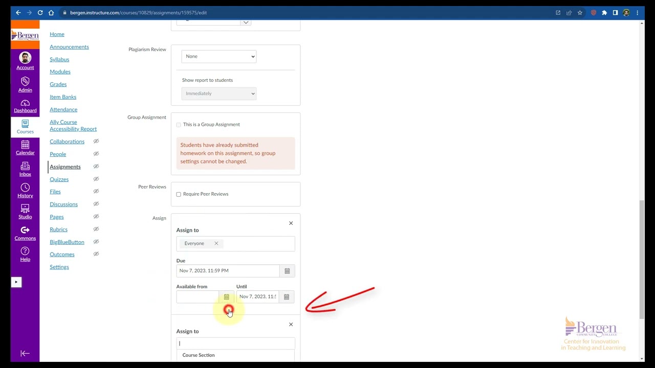
Task: Remove the second Assign to card
Action: (x=291, y=325)
